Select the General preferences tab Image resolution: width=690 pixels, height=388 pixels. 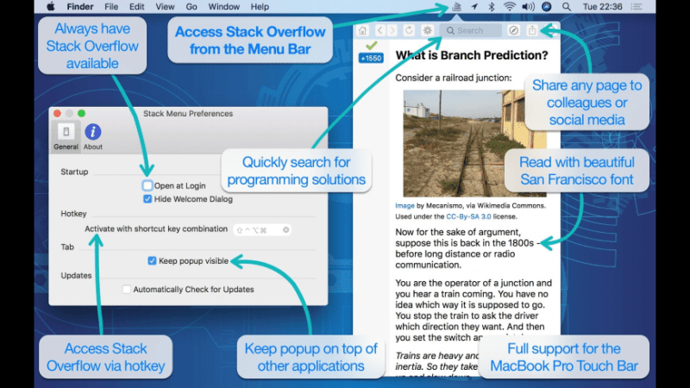[x=66, y=136]
